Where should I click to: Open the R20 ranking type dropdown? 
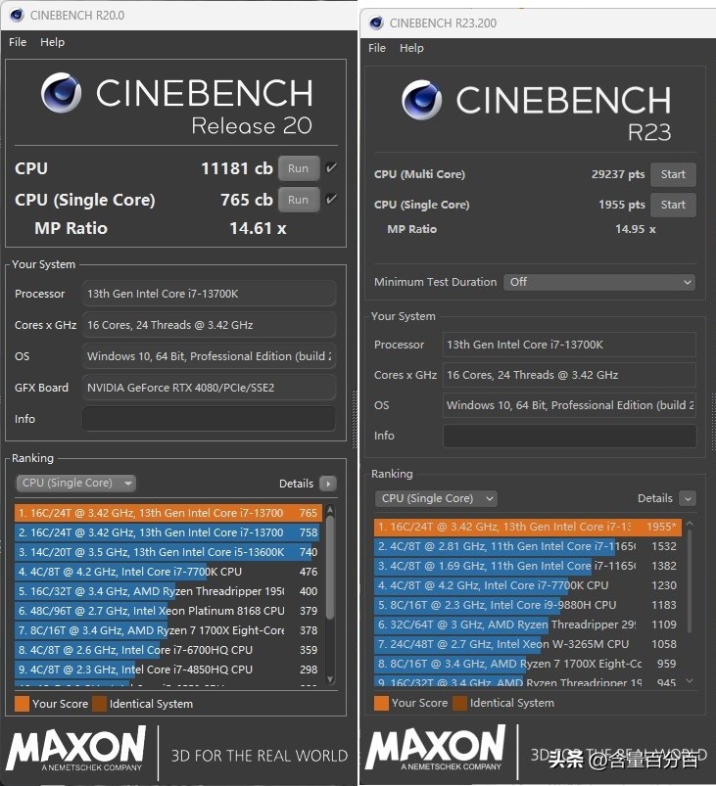76,483
